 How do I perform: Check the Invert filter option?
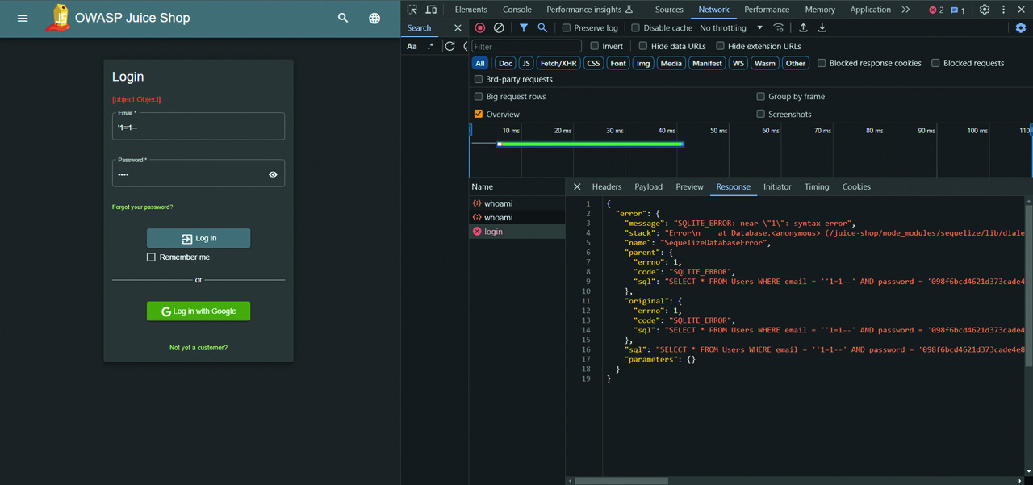(x=594, y=46)
